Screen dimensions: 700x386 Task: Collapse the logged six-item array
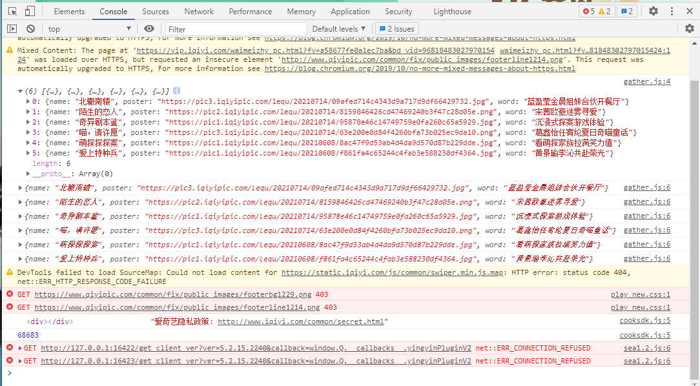coord(21,92)
